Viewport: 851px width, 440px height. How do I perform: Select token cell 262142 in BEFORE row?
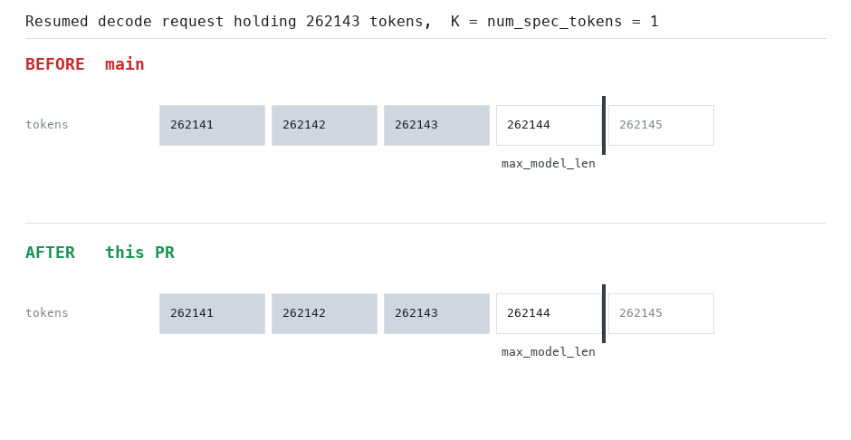324,125
